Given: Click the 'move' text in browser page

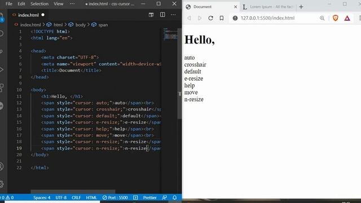Looking at the screenshot, I should [x=191, y=92].
